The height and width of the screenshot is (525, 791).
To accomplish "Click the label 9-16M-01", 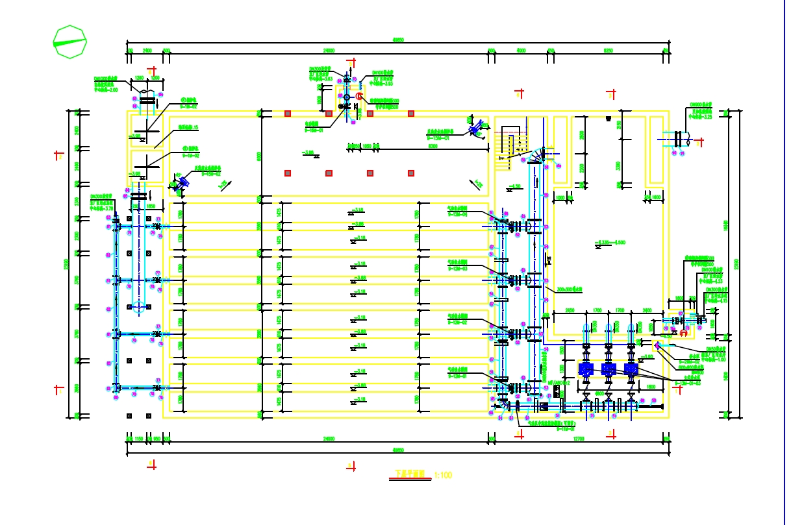I will click(314, 130).
